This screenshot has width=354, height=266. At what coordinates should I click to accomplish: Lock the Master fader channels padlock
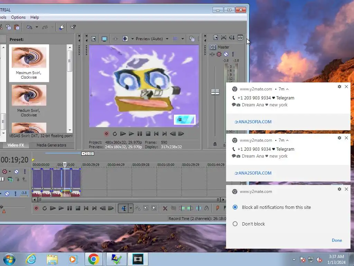tap(215, 144)
